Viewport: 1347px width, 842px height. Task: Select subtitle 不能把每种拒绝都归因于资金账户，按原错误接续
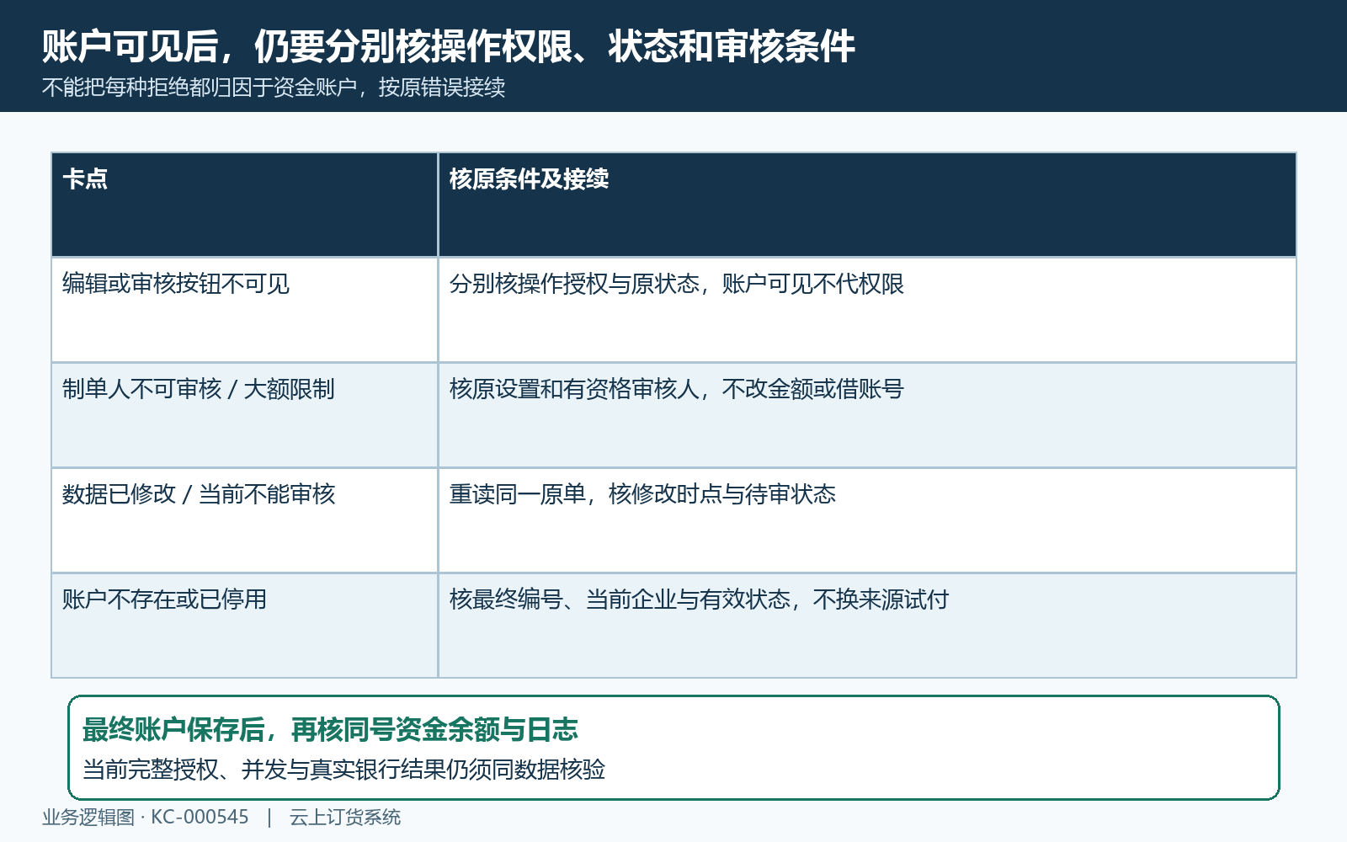[274, 88]
